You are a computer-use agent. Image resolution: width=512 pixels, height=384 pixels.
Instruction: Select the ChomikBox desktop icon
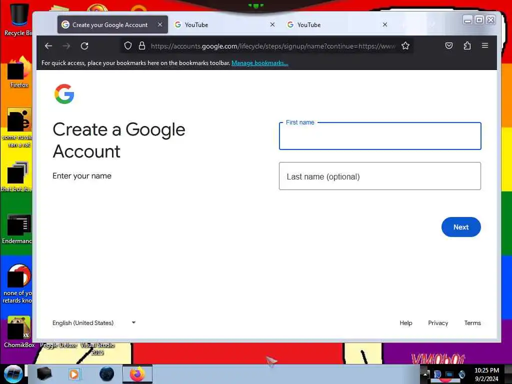coord(19,332)
